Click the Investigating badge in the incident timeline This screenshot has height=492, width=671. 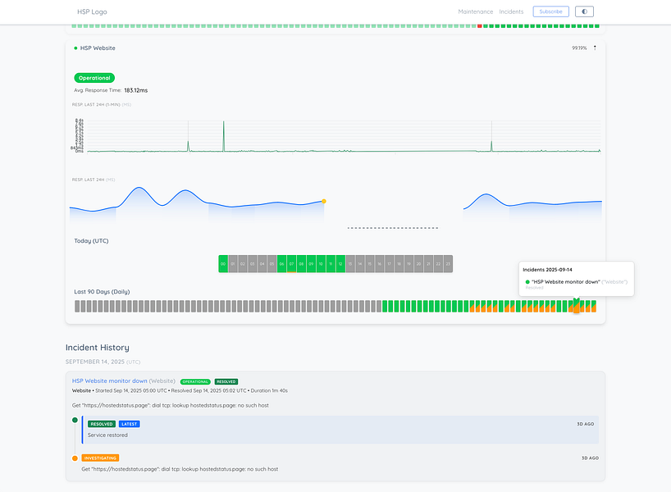pos(100,458)
